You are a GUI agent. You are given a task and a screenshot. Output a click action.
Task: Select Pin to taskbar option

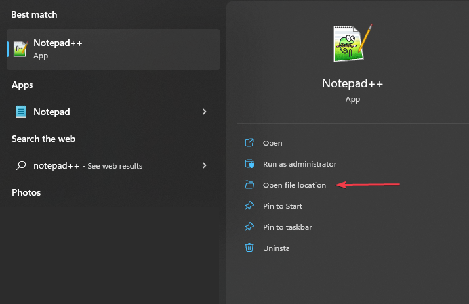287,227
